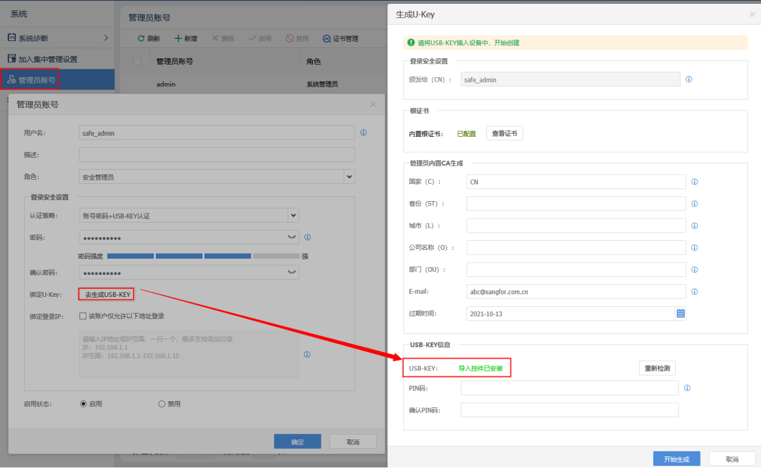The height and width of the screenshot is (468, 761).
Task: Open 加入集中管理设置 in sidebar
Action: click(x=48, y=59)
